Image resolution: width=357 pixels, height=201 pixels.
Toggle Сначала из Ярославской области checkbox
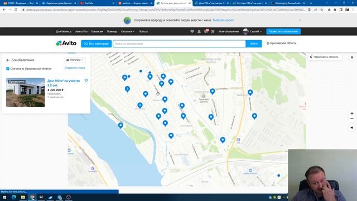pyautogui.click(x=8, y=69)
